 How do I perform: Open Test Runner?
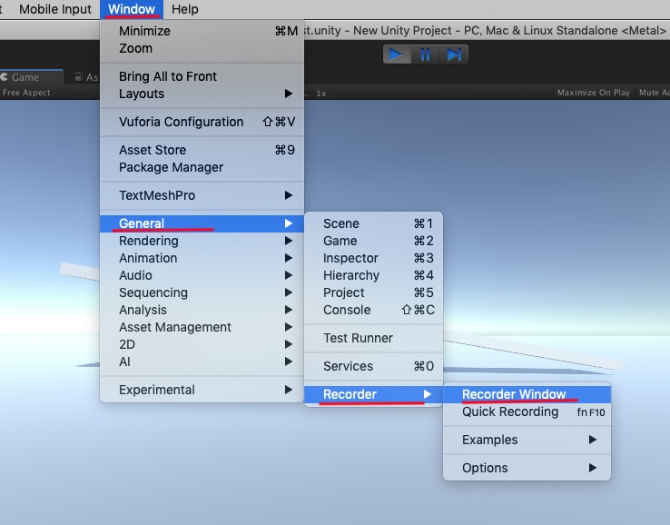coord(373,338)
